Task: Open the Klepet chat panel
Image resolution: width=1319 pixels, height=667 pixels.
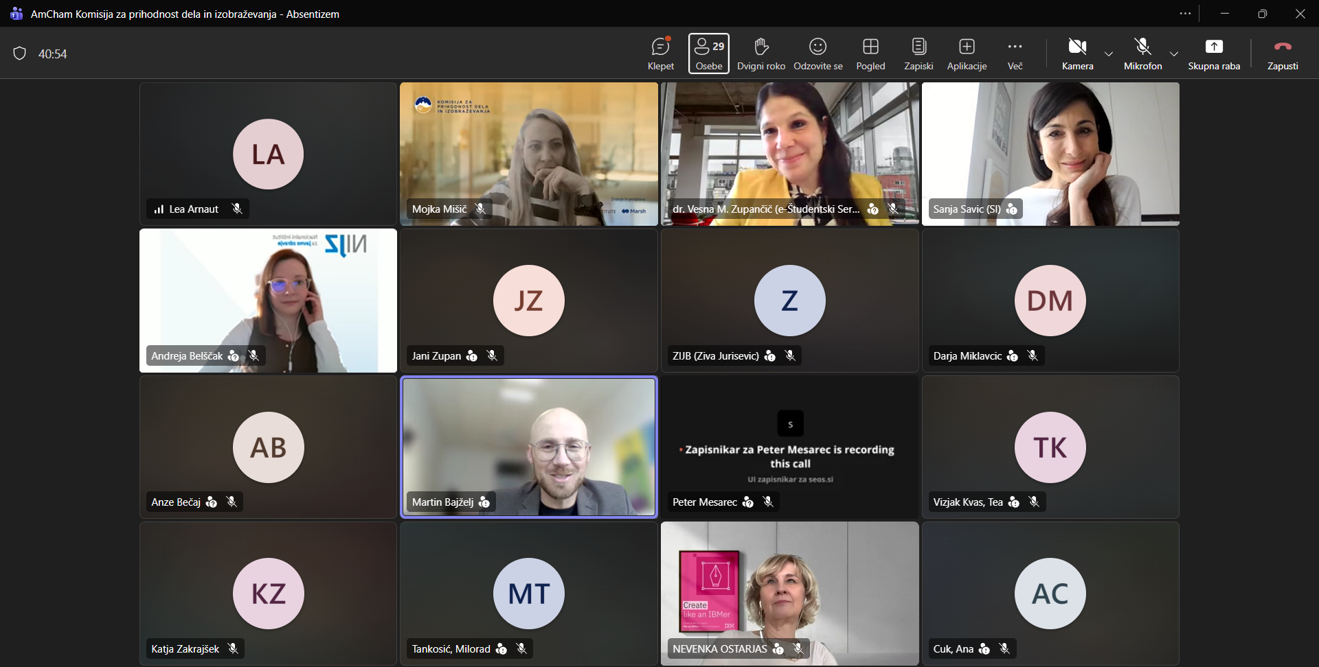Action: click(660, 54)
